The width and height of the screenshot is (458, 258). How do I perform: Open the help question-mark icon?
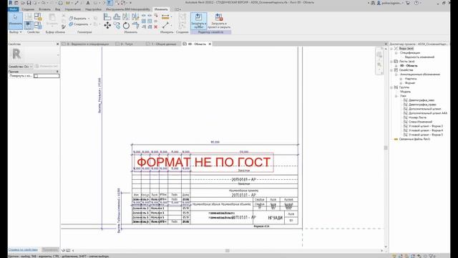point(416,3)
